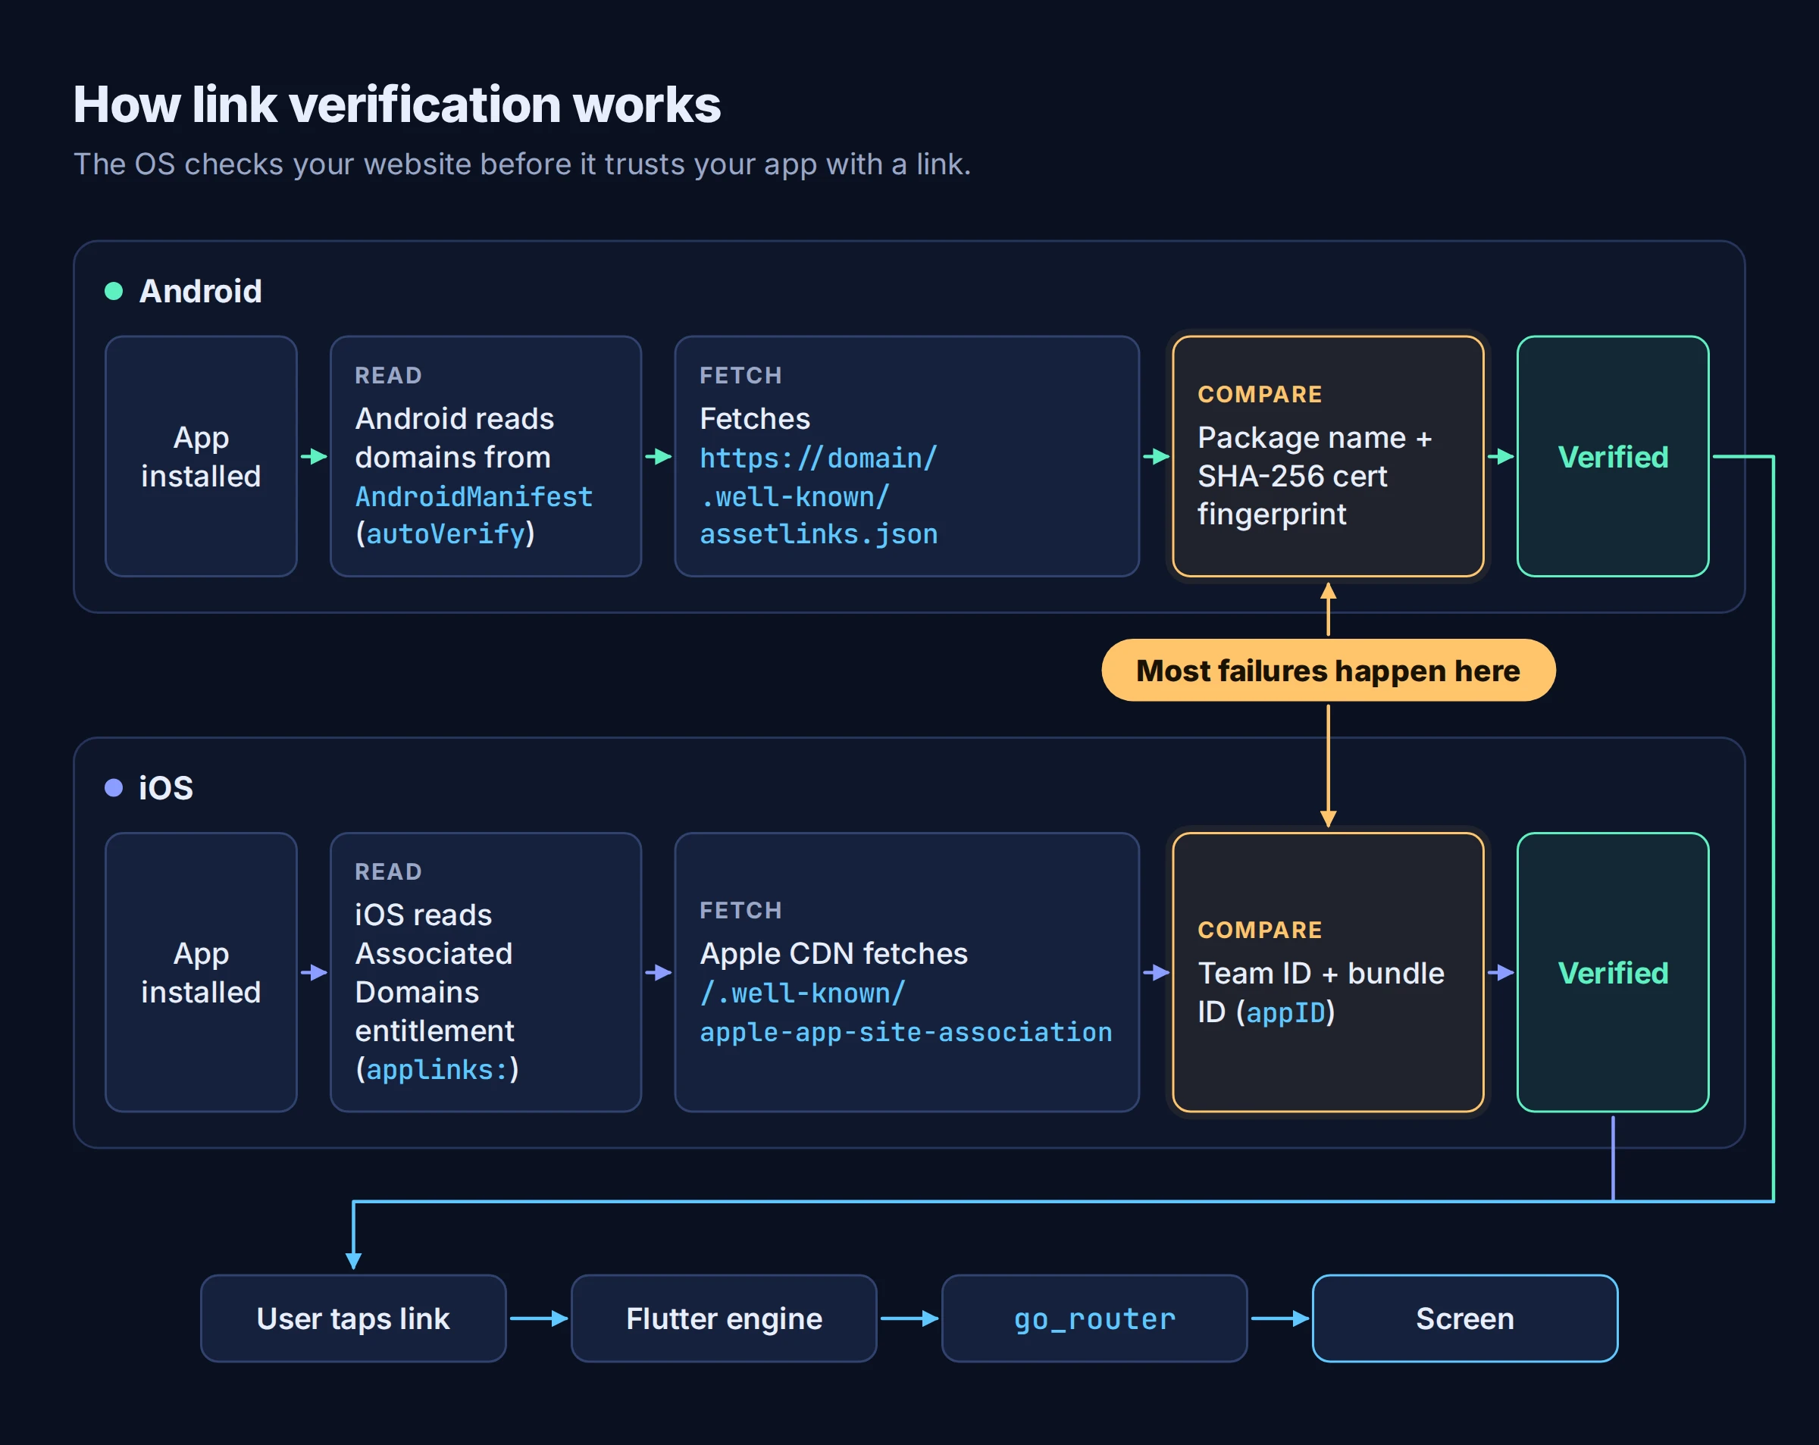1819x1445 pixels.
Task: Click assetlinks.json file name
Action: 819,534
